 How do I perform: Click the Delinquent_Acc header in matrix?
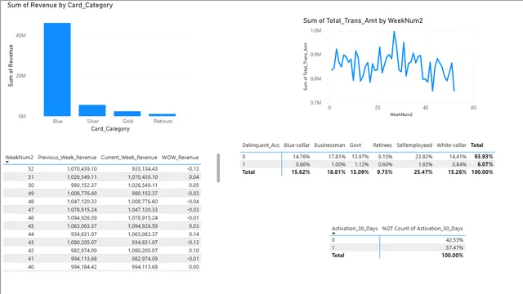click(x=261, y=145)
